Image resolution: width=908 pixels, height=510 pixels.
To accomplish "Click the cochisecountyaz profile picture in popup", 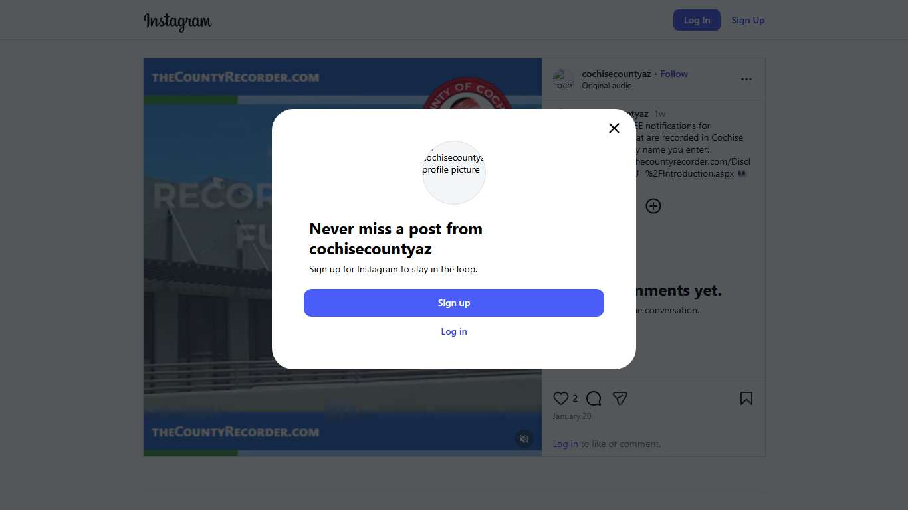I will (x=454, y=173).
